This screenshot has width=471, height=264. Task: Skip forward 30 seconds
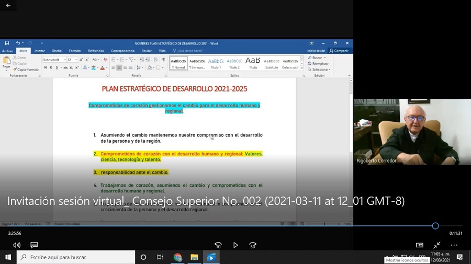pyautogui.click(x=253, y=245)
